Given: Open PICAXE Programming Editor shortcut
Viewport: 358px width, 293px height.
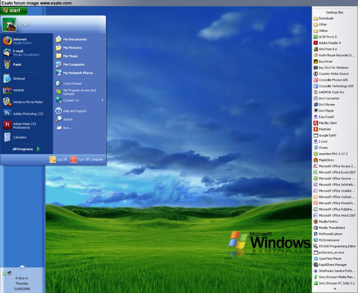Looking at the screenshot, I should pyautogui.click(x=335, y=246).
